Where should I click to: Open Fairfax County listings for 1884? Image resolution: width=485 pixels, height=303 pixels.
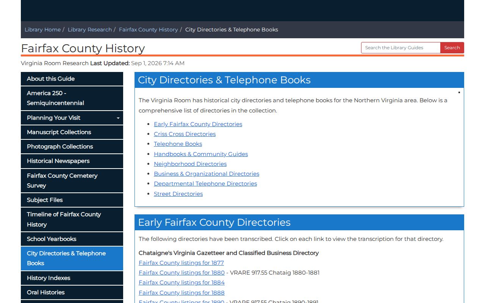181,283
